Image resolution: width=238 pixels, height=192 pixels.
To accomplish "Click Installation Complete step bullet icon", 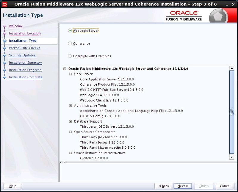I will click(x=4, y=77).
